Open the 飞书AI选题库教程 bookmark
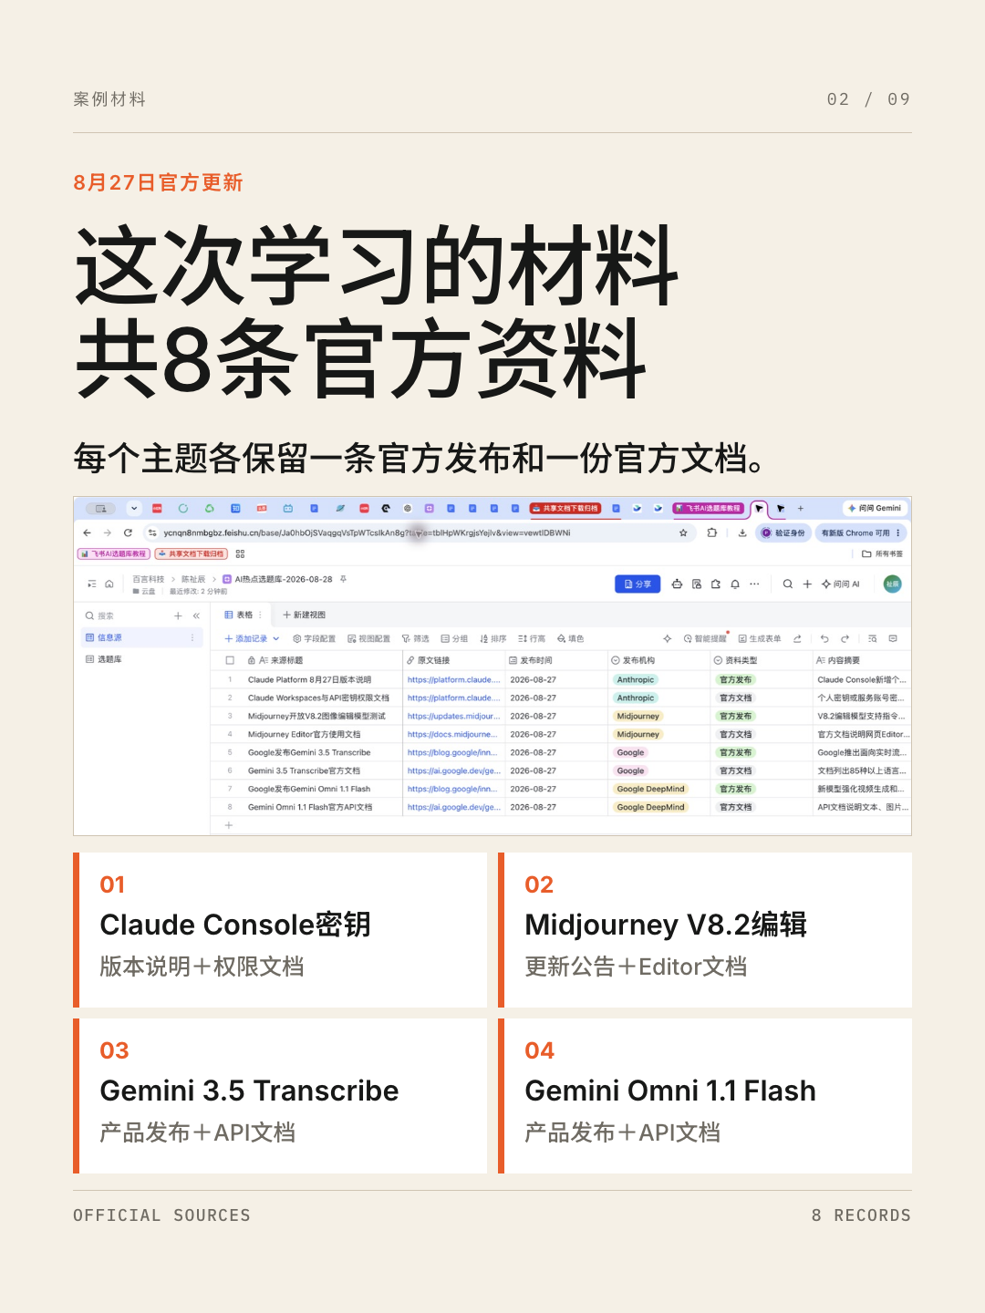Screen dimensions: 985x1313 pyautogui.click(x=113, y=553)
